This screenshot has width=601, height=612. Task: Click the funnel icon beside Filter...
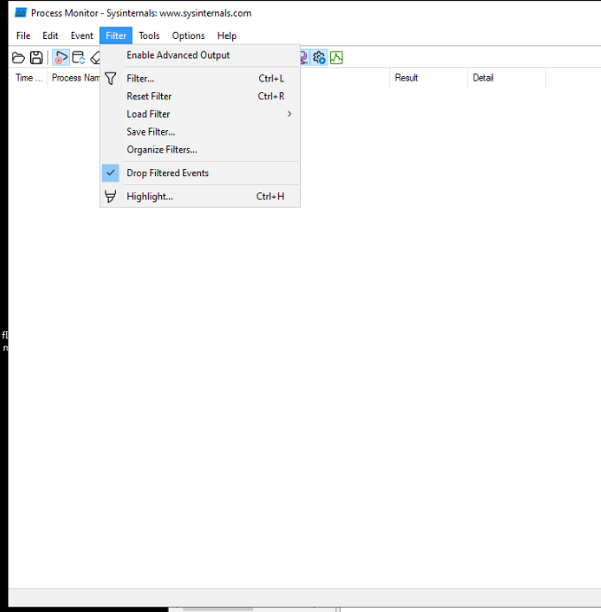tap(111, 79)
